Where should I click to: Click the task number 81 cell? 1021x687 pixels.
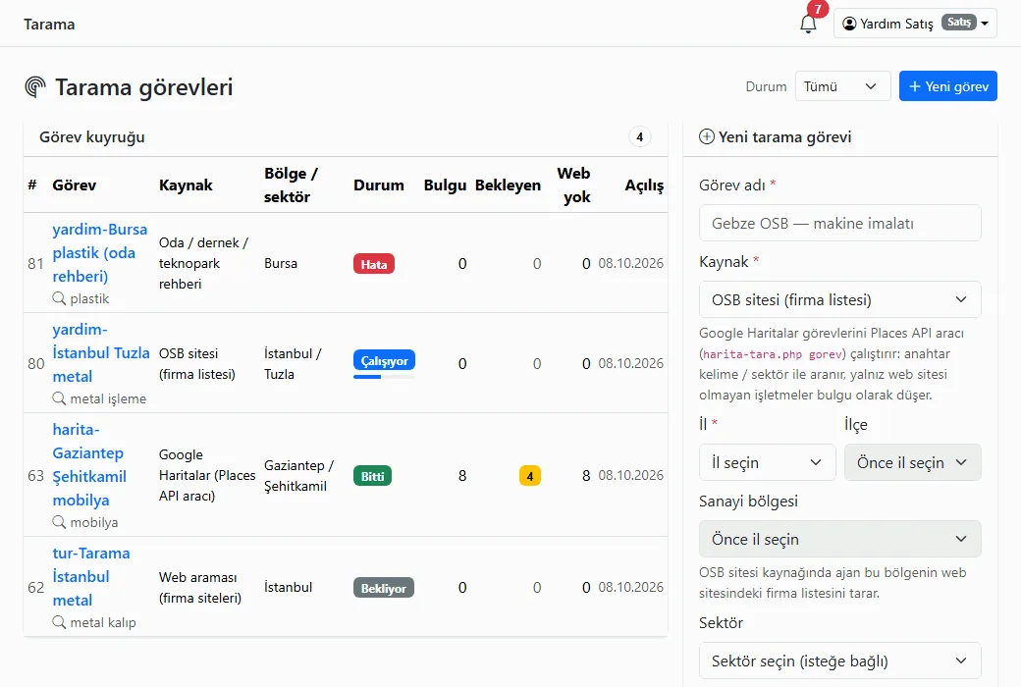tap(35, 263)
